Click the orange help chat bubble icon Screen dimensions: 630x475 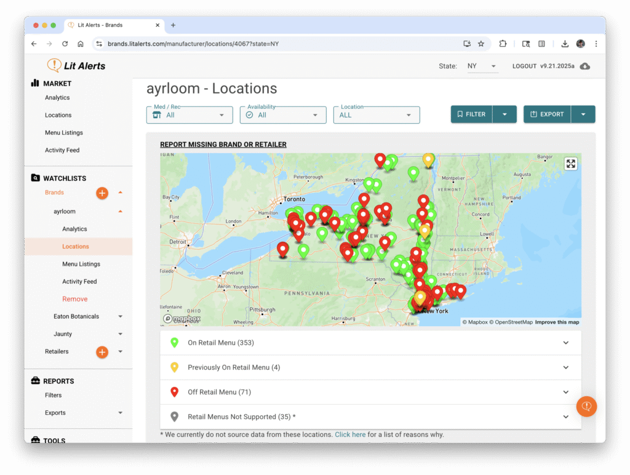click(586, 407)
